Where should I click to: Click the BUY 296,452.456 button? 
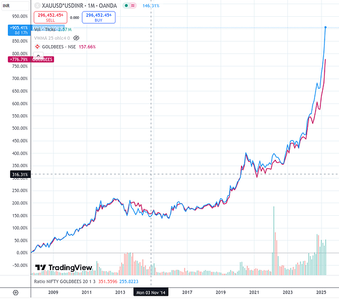pos(99,17)
